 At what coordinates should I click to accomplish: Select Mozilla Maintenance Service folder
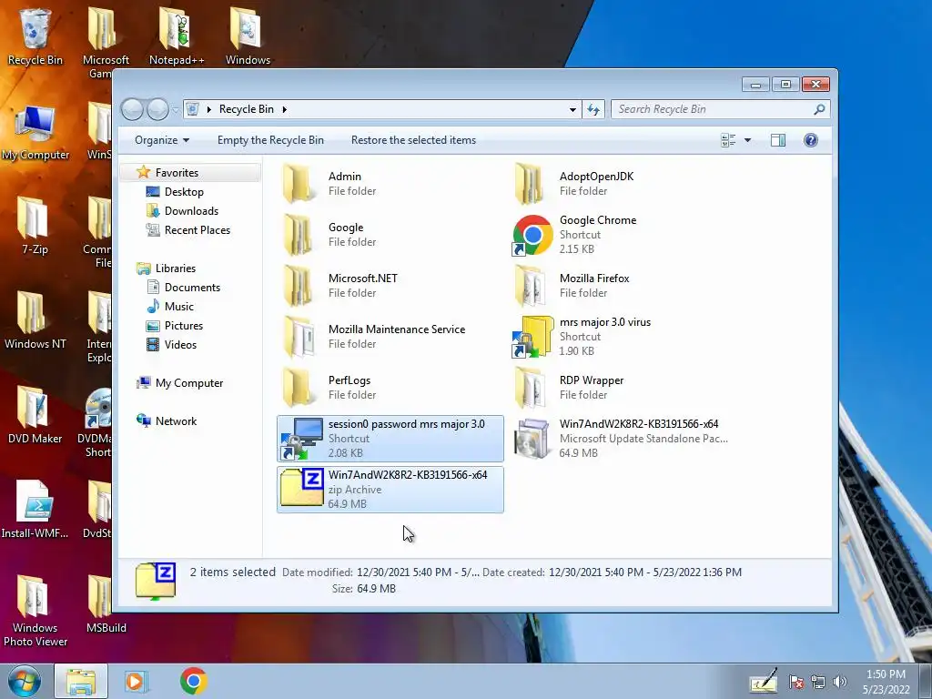point(390,337)
